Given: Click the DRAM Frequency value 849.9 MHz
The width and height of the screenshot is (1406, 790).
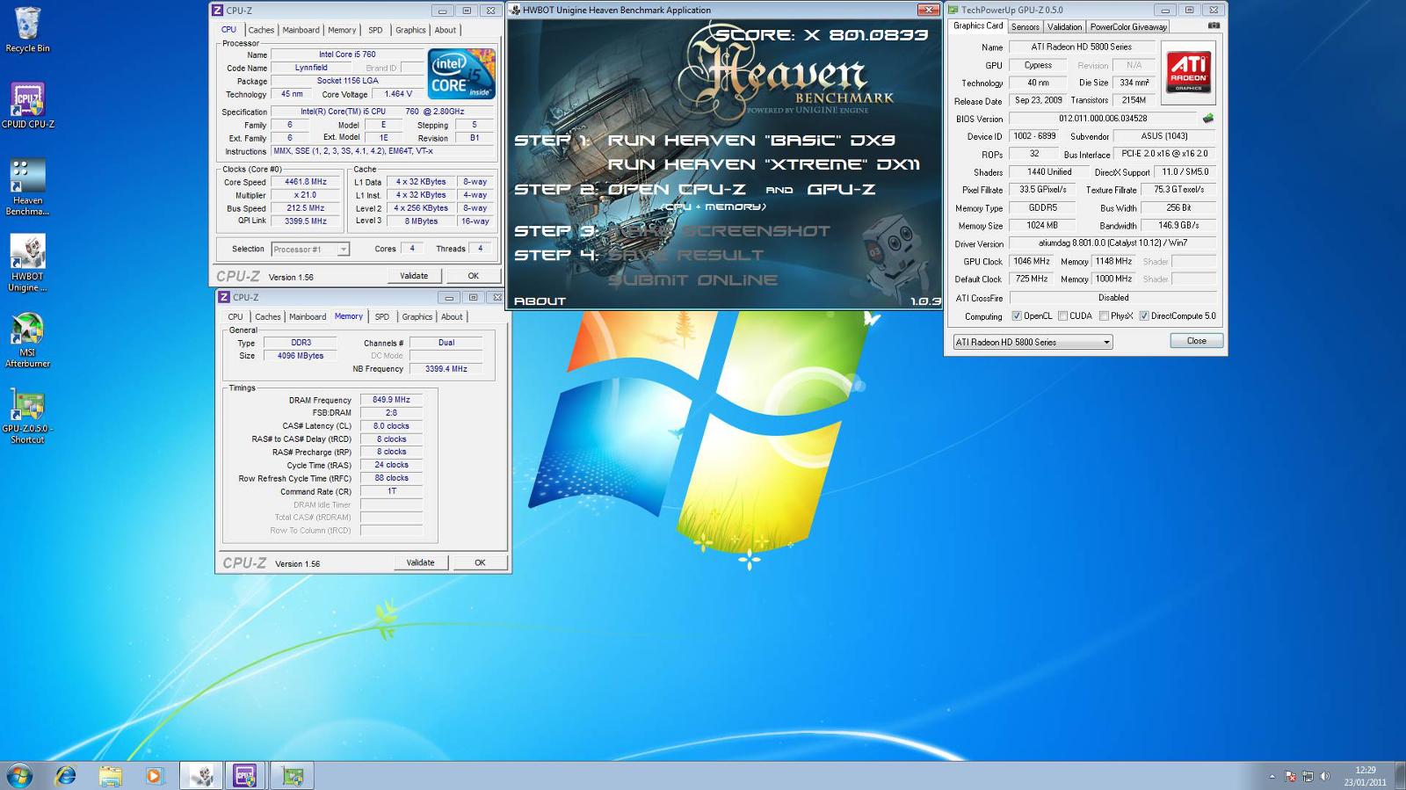Looking at the screenshot, I should pyautogui.click(x=391, y=400).
